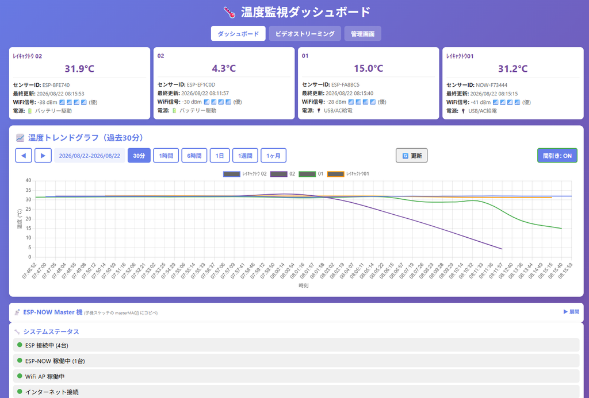Viewport: 589px width, 398px height.
Task: Click the ESP-NOW 稼働中 (1台) status row
Action: point(296,361)
